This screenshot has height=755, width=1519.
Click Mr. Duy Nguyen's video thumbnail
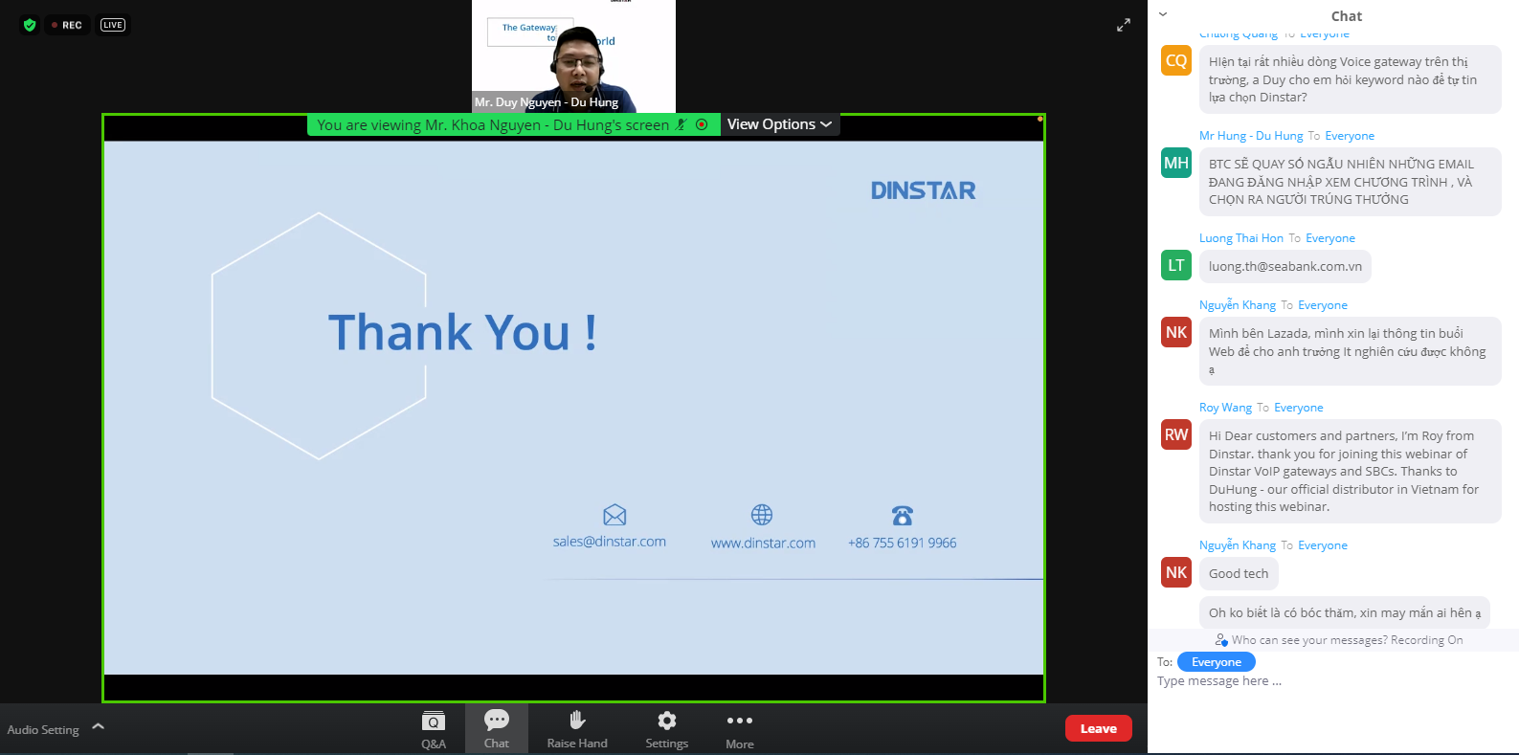(573, 56)
